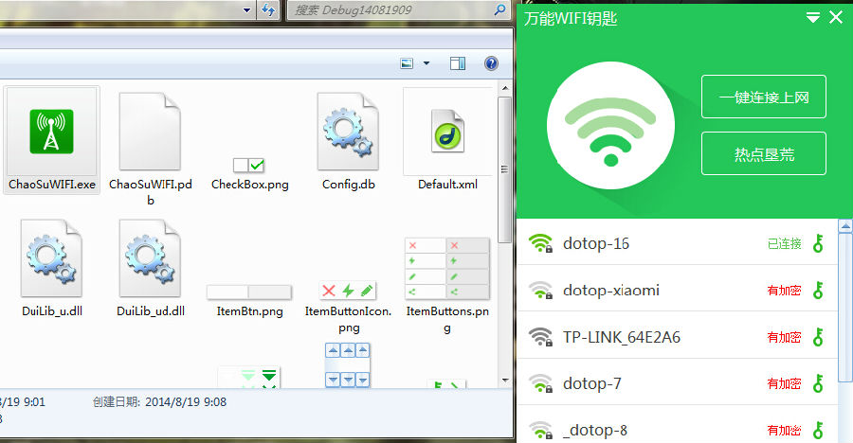Select the ChaoSuWIFI.pdb file icon
The width and height of the screenshot is (853, 443).
point(150,131)
